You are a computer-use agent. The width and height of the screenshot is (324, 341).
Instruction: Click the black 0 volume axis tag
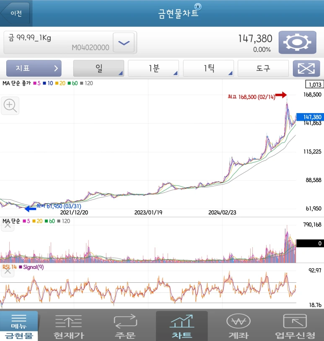(x=310, y=243)
